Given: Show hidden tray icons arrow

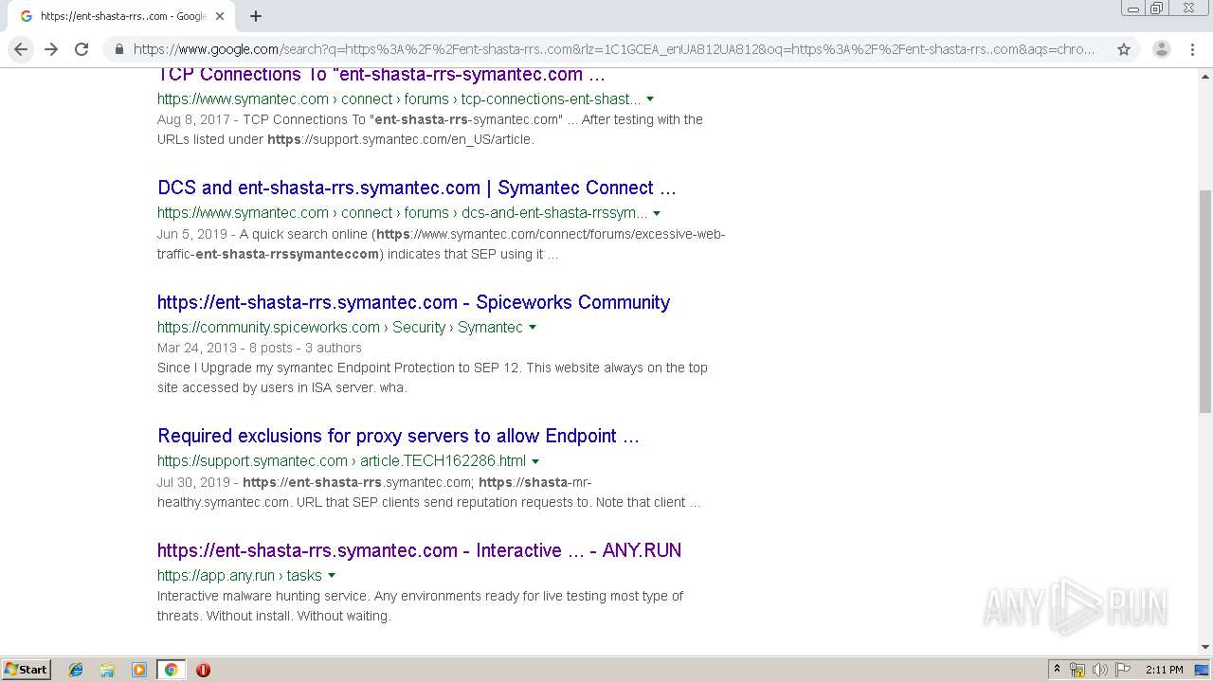Looking at the screenshot, I should coord(1057,670).
